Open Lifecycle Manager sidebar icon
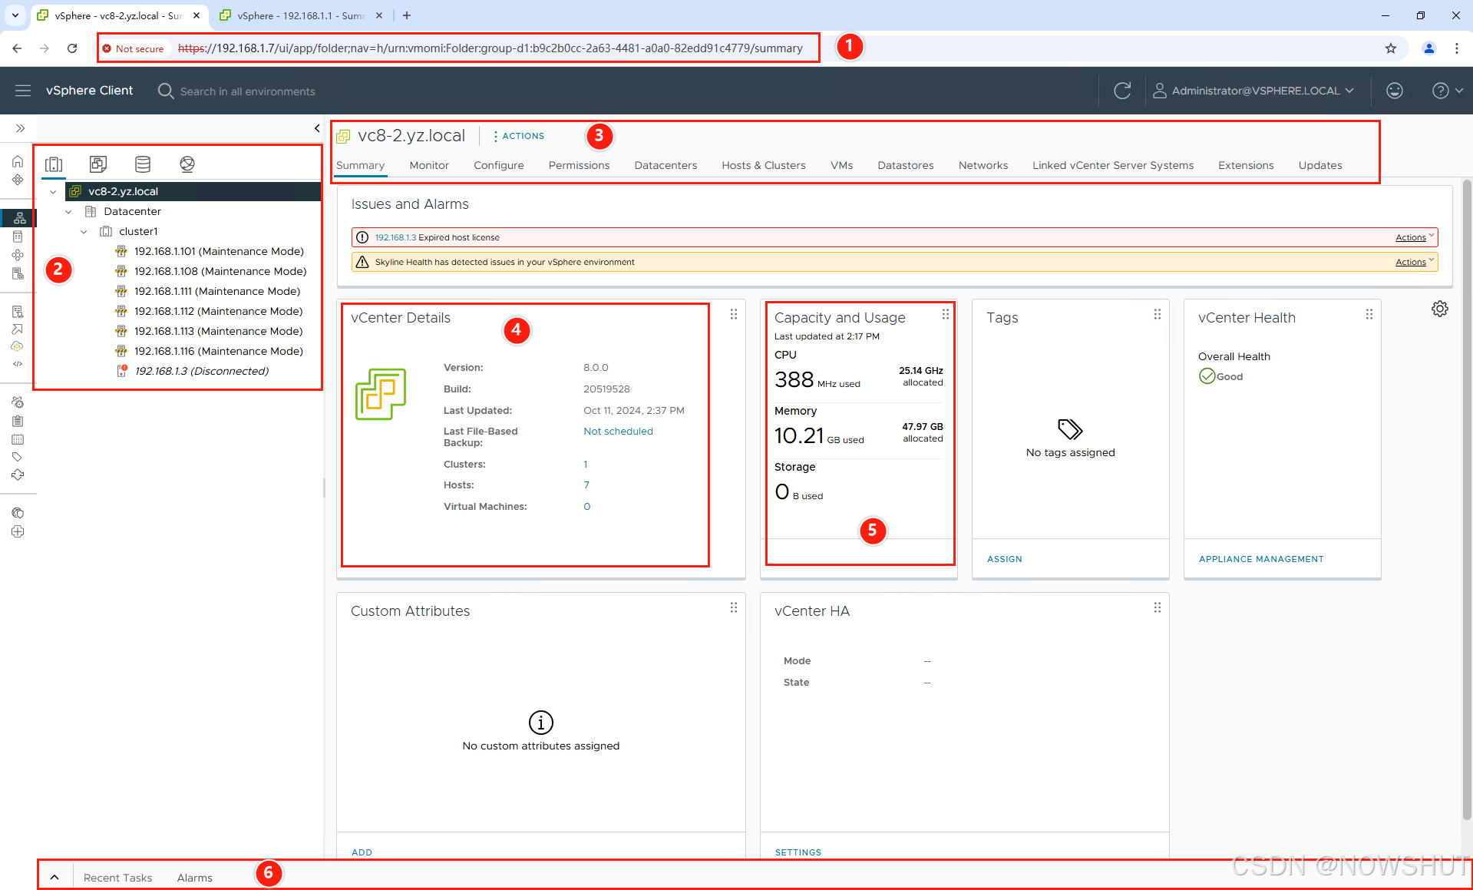1473x890 pixels. pos(18,475)
